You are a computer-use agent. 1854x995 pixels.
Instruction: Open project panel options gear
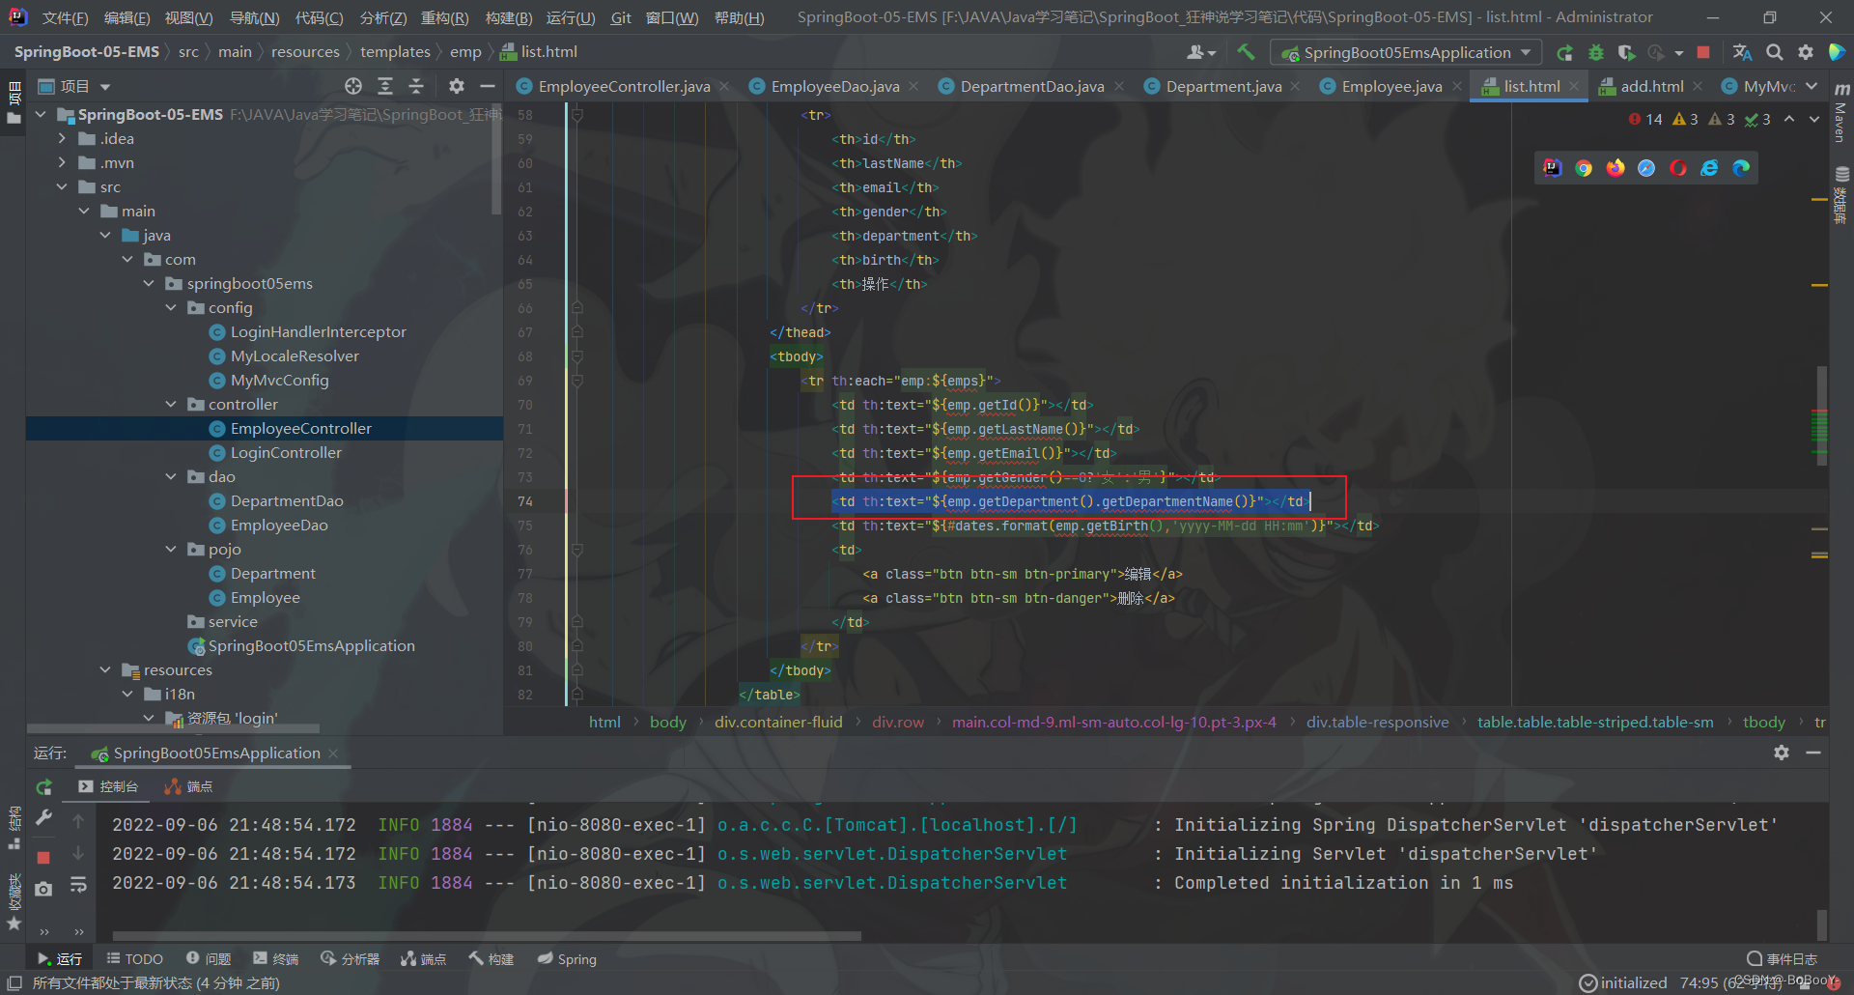point(457,86)
